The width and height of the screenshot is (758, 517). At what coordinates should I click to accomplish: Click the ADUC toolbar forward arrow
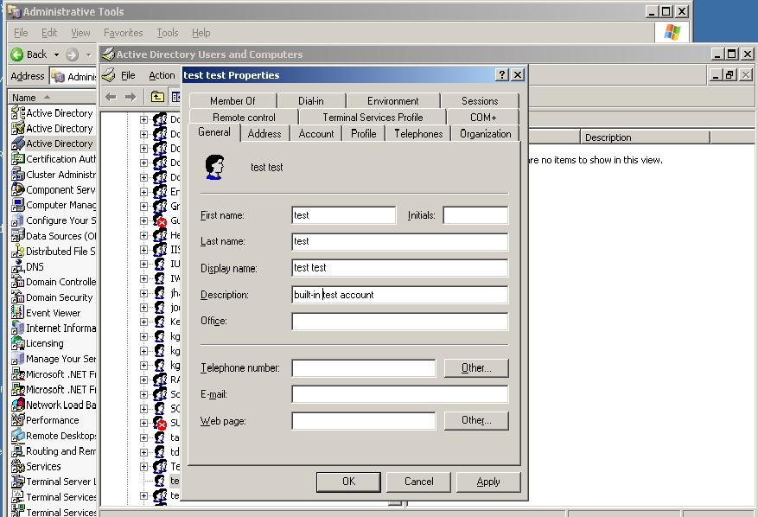131,97
